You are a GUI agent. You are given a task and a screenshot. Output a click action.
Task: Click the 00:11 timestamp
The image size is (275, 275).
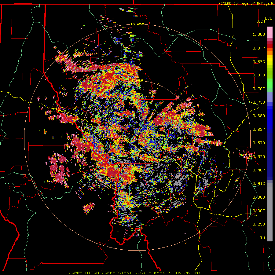click(x=200, y=273)
